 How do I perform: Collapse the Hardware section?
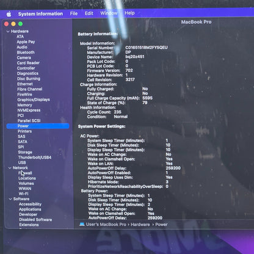8,31
